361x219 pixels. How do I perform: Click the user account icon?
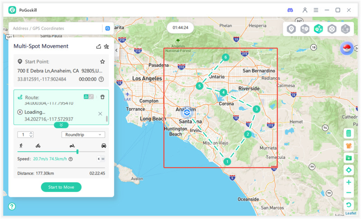[x=305, y=10]
